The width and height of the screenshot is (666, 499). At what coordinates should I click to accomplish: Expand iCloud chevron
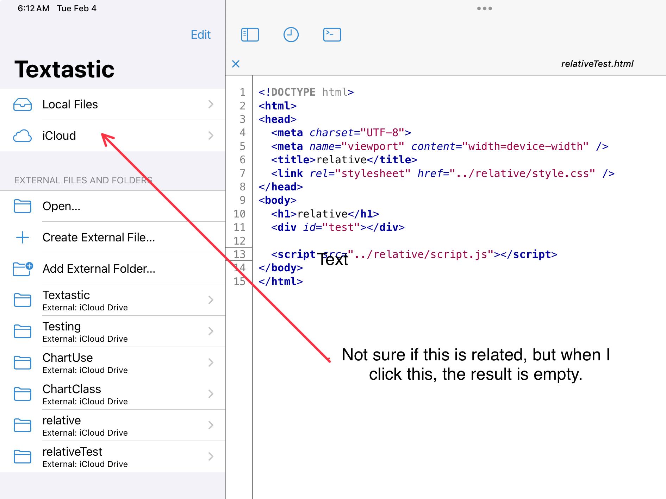(x=211, y=135)
